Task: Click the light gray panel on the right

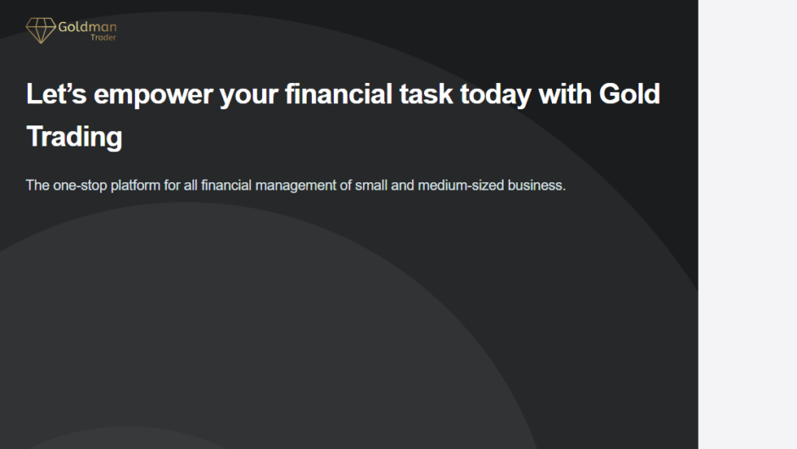Action: pos(747,224)
